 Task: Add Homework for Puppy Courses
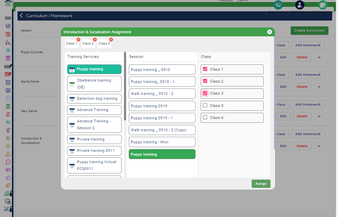coord(308,45)
